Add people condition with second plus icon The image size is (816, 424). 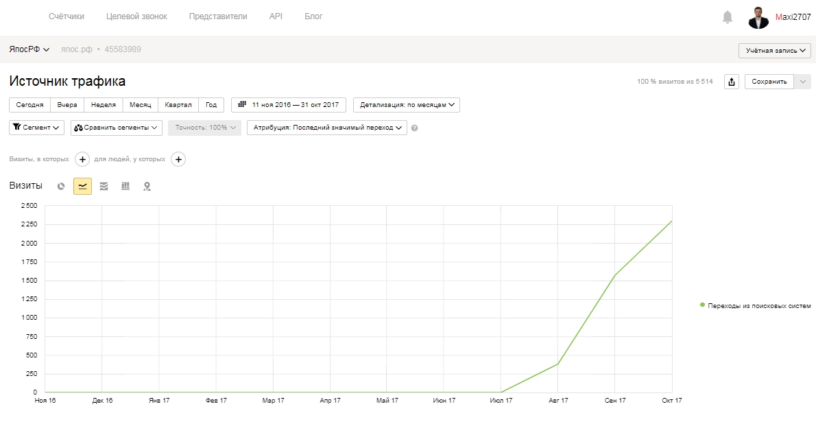(x=178, y=159)
